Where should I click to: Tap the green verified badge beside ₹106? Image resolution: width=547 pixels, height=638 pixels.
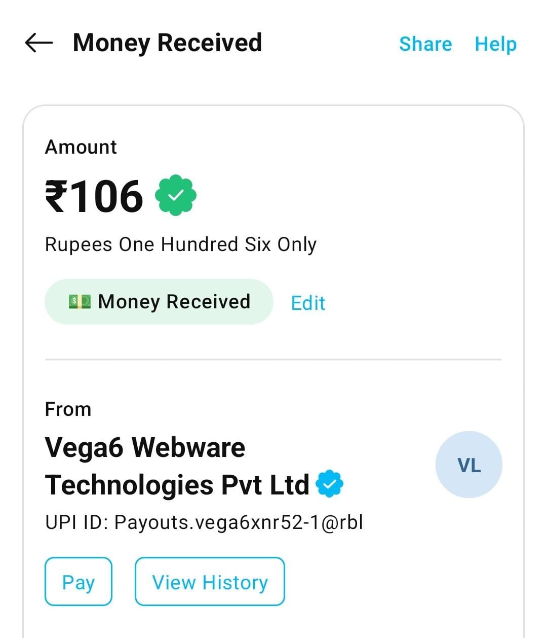click(175, 195)
